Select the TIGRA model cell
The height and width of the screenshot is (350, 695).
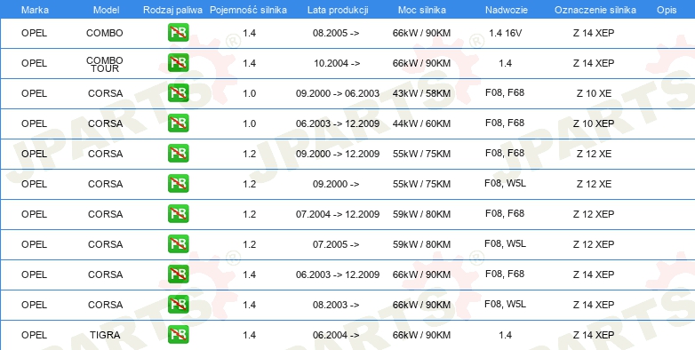click(105, 335)
